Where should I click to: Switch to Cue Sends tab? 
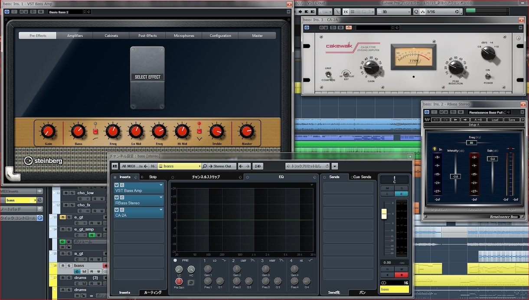pyautogui.click(x=362, y=177)
